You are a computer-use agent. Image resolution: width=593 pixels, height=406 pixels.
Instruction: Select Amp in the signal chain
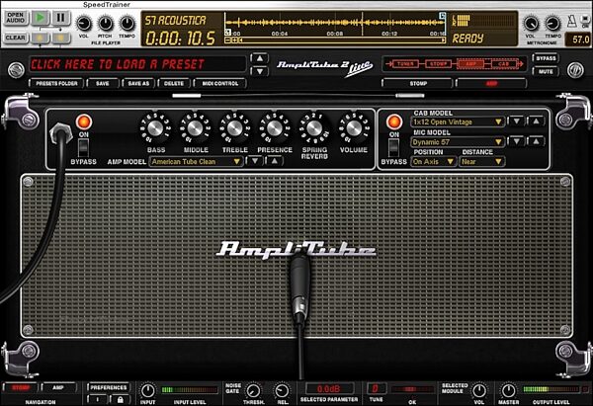pyautogui.click(x=471, y=64)
